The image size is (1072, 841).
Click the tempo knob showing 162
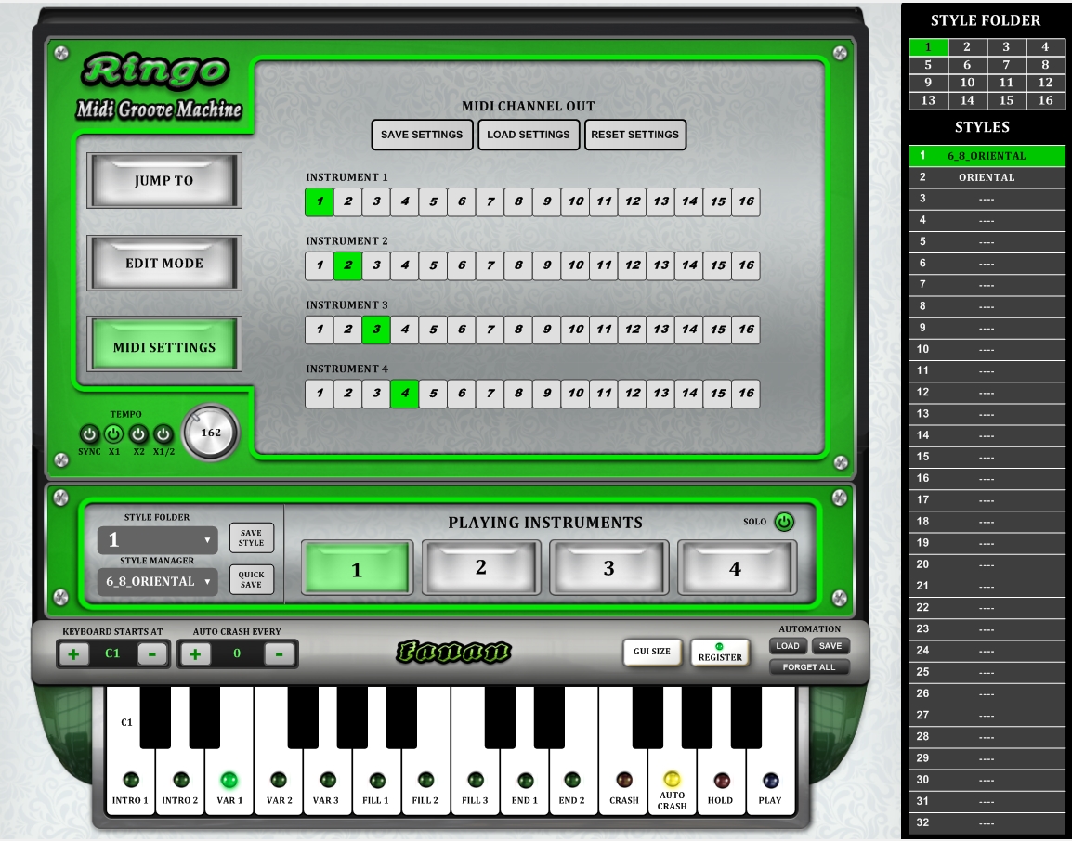coord(211,433)
